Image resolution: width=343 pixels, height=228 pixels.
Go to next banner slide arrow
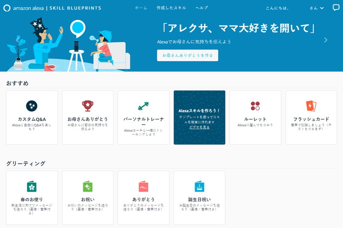(325, 40)
